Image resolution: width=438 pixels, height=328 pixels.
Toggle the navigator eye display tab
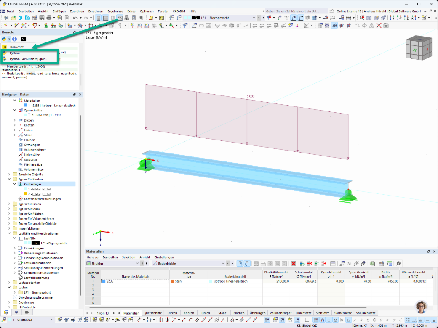[x=16, y=312]
